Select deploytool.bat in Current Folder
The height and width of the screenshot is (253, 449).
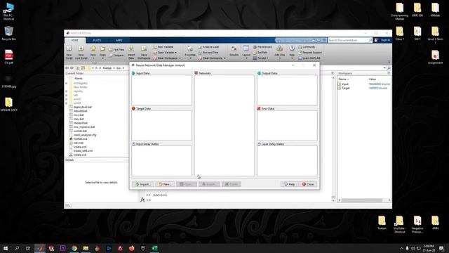(83, 107)
